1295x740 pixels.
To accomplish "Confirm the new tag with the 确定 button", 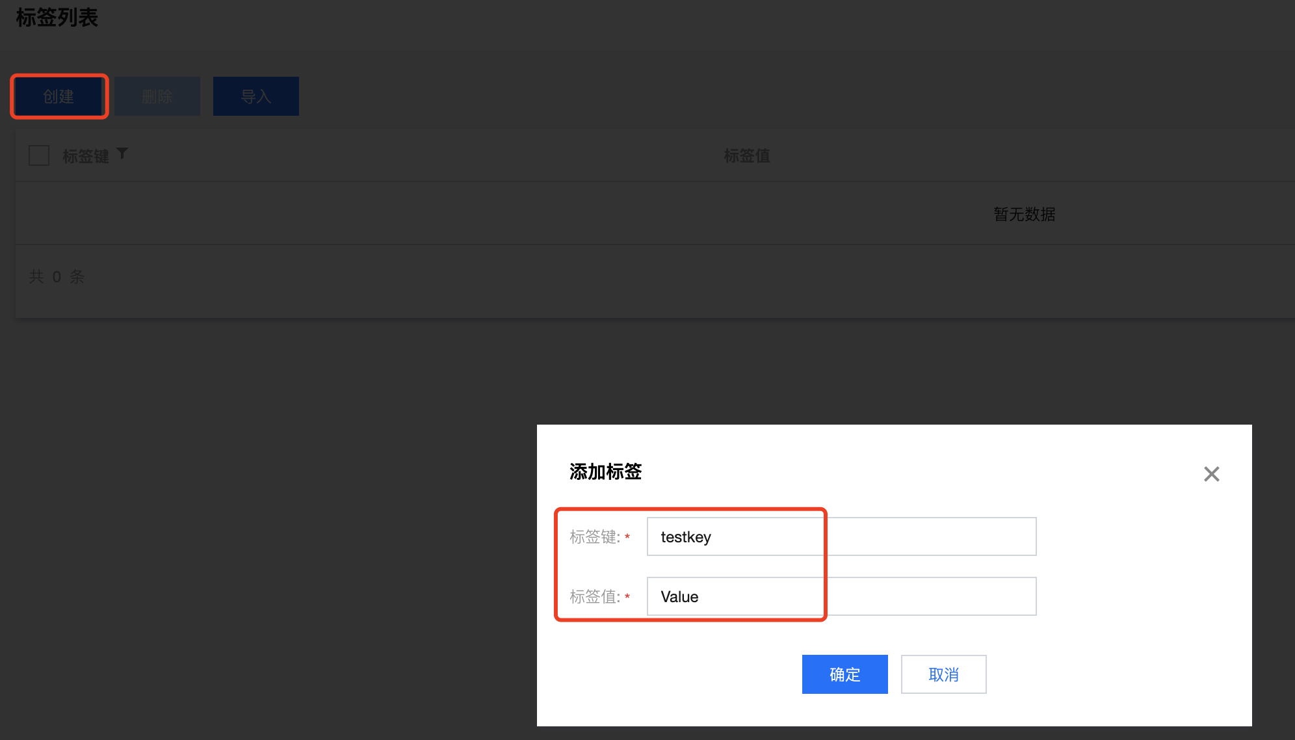I will click(845, 674).
